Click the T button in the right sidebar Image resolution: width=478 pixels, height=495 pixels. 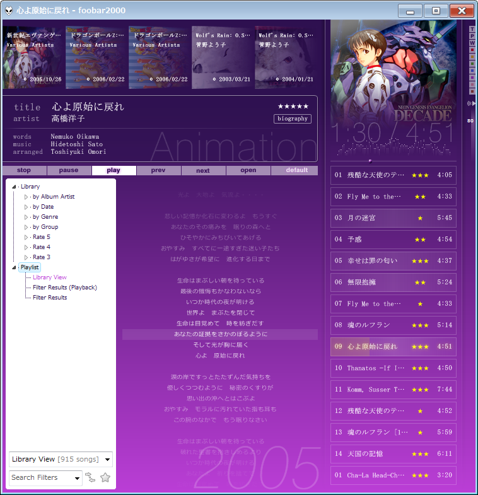472,29
